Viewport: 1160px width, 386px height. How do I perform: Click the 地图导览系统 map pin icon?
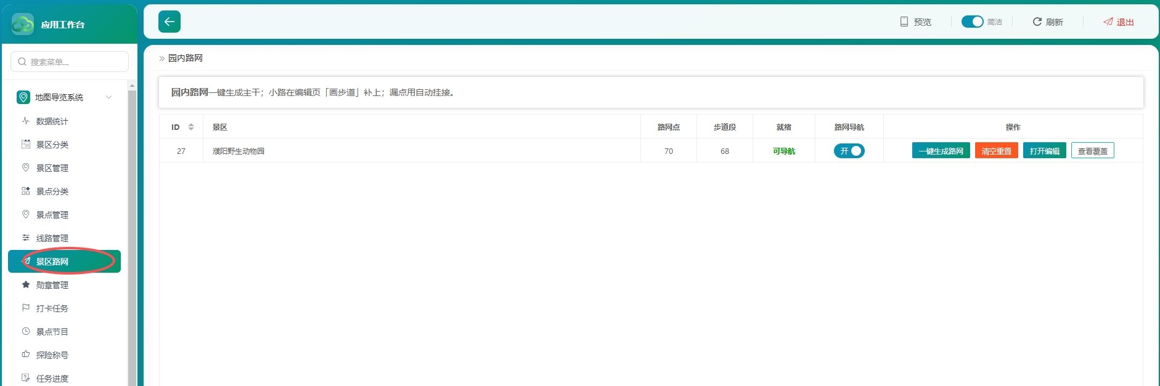[23, 97]
